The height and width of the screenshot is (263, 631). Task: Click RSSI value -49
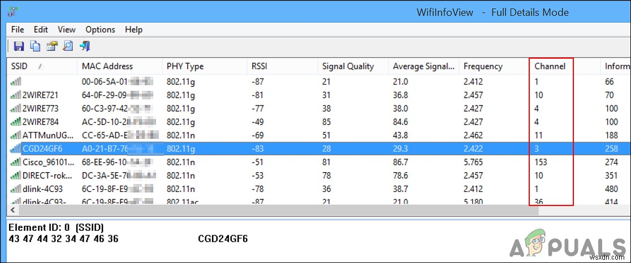point(258,122)
